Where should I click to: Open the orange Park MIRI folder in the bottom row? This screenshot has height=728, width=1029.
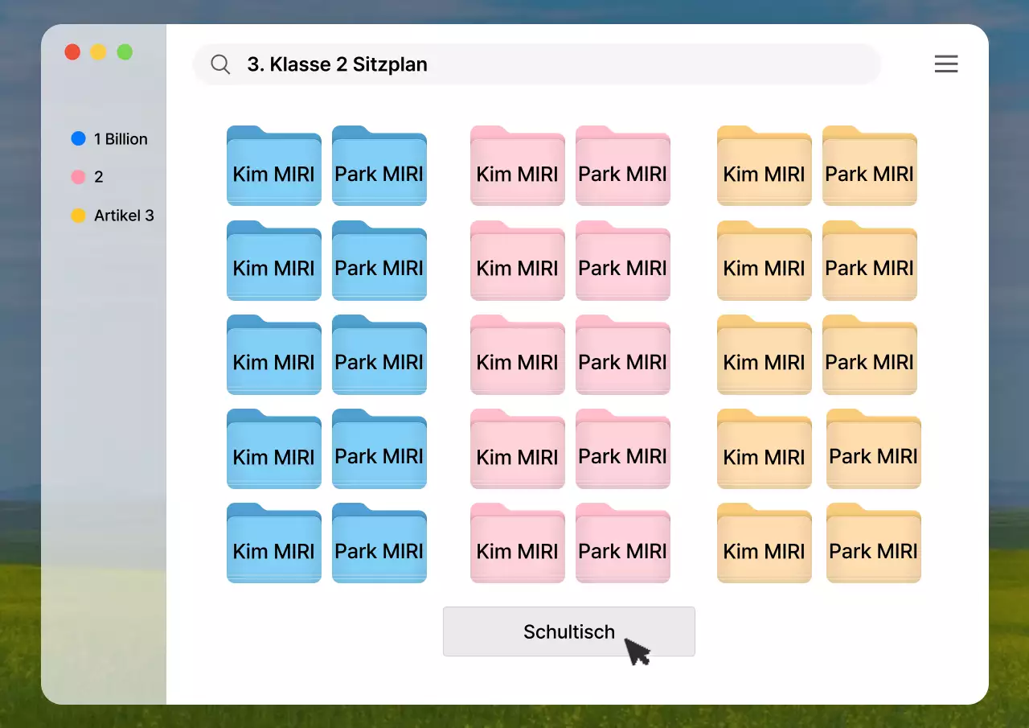874,544
